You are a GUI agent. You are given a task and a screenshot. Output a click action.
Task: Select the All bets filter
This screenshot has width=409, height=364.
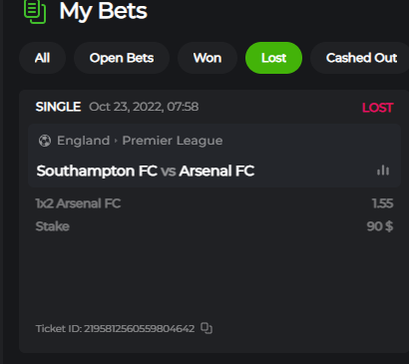pos(42,58)
